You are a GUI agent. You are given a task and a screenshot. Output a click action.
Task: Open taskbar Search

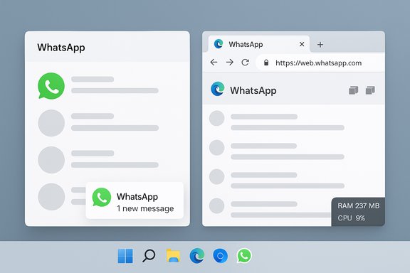click(149, 256)
